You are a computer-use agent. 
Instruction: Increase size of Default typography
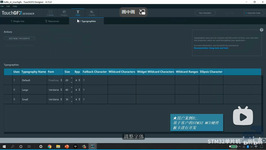(72, 78)
